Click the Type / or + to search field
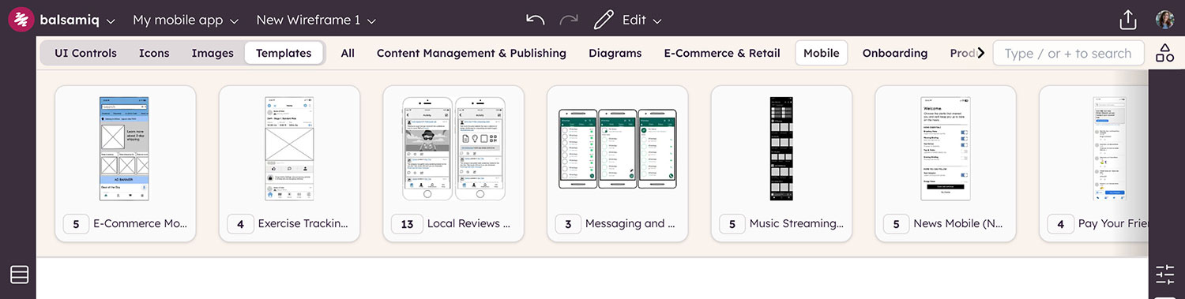This screenshot has height=299, width=1185. 1068,53
